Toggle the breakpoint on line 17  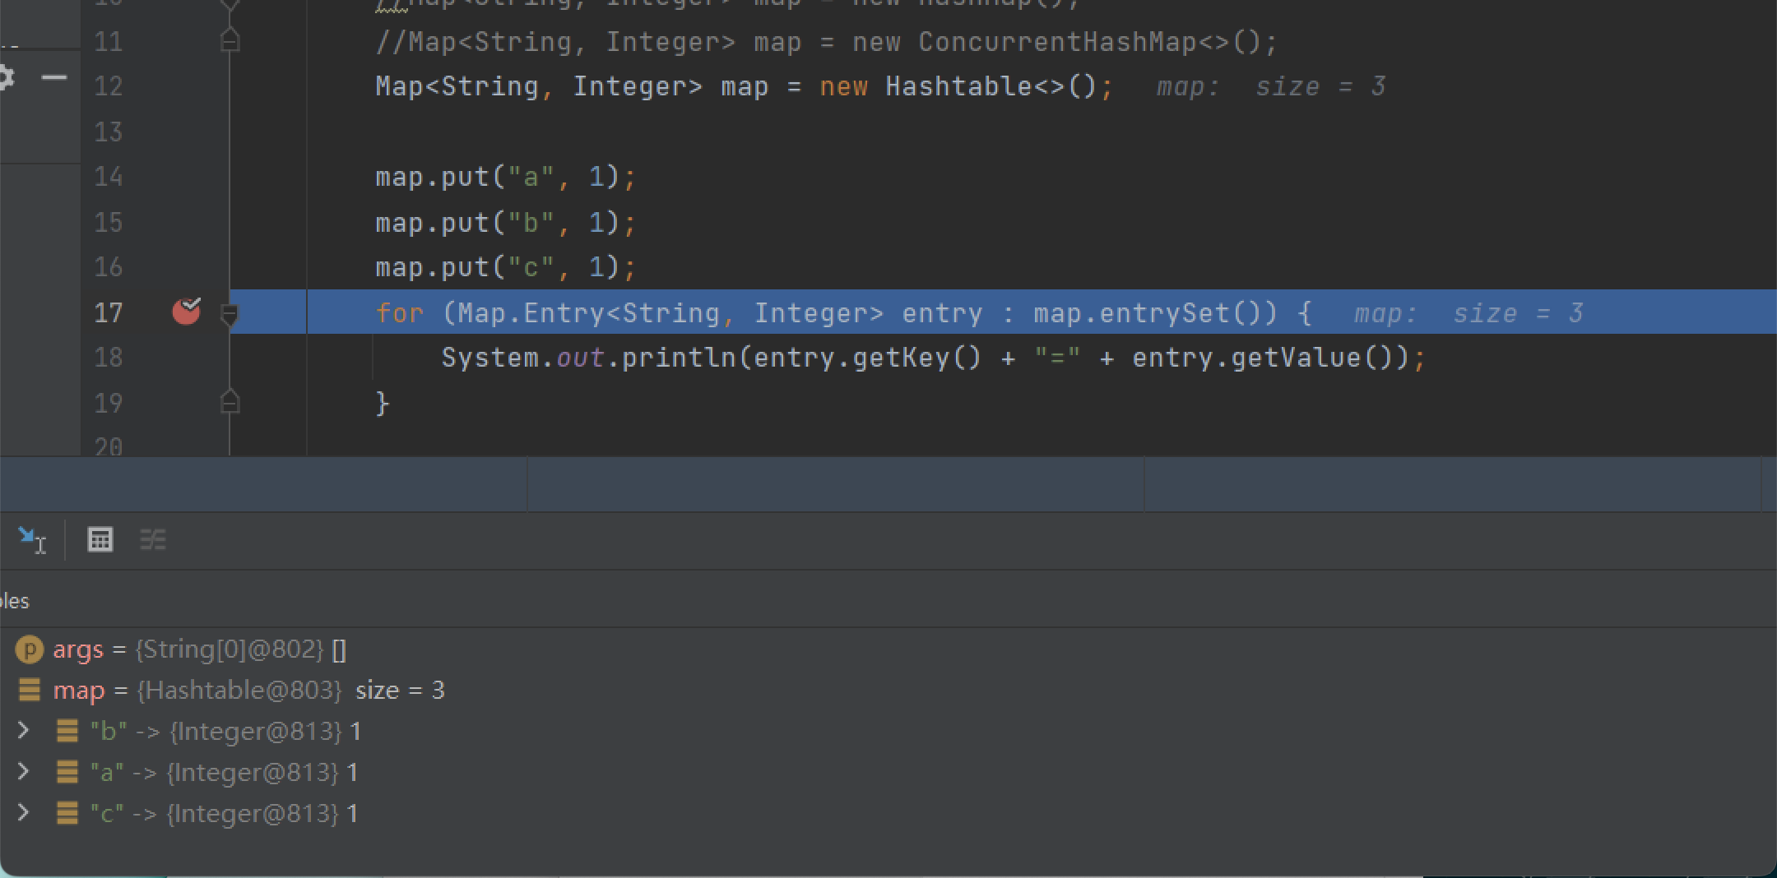click(x=187, y=312)
